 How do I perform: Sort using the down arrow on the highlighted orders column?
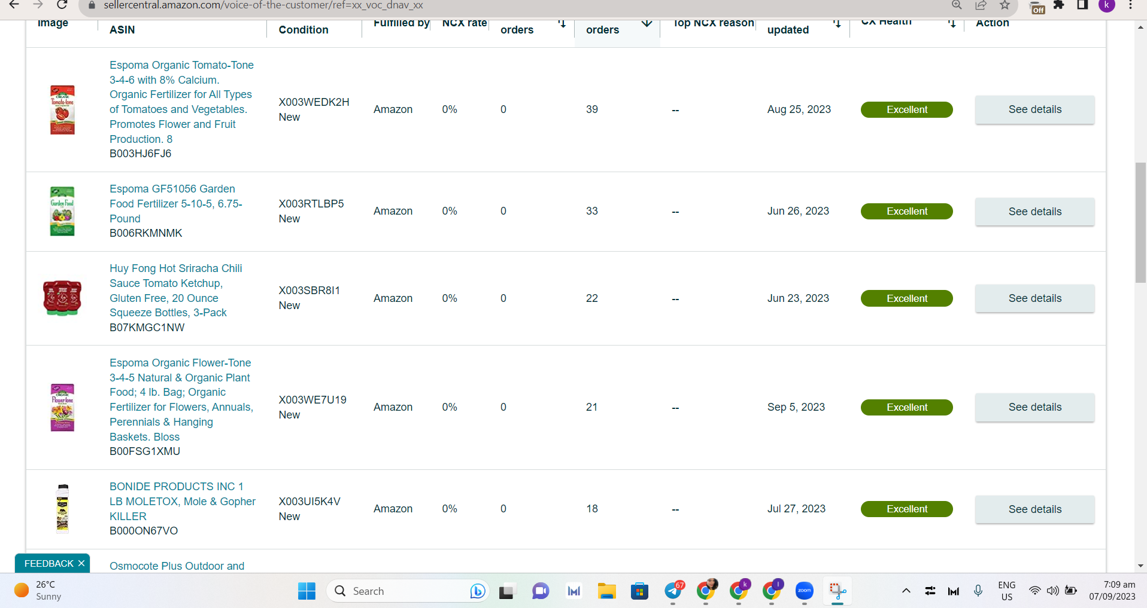pos(647,24)
